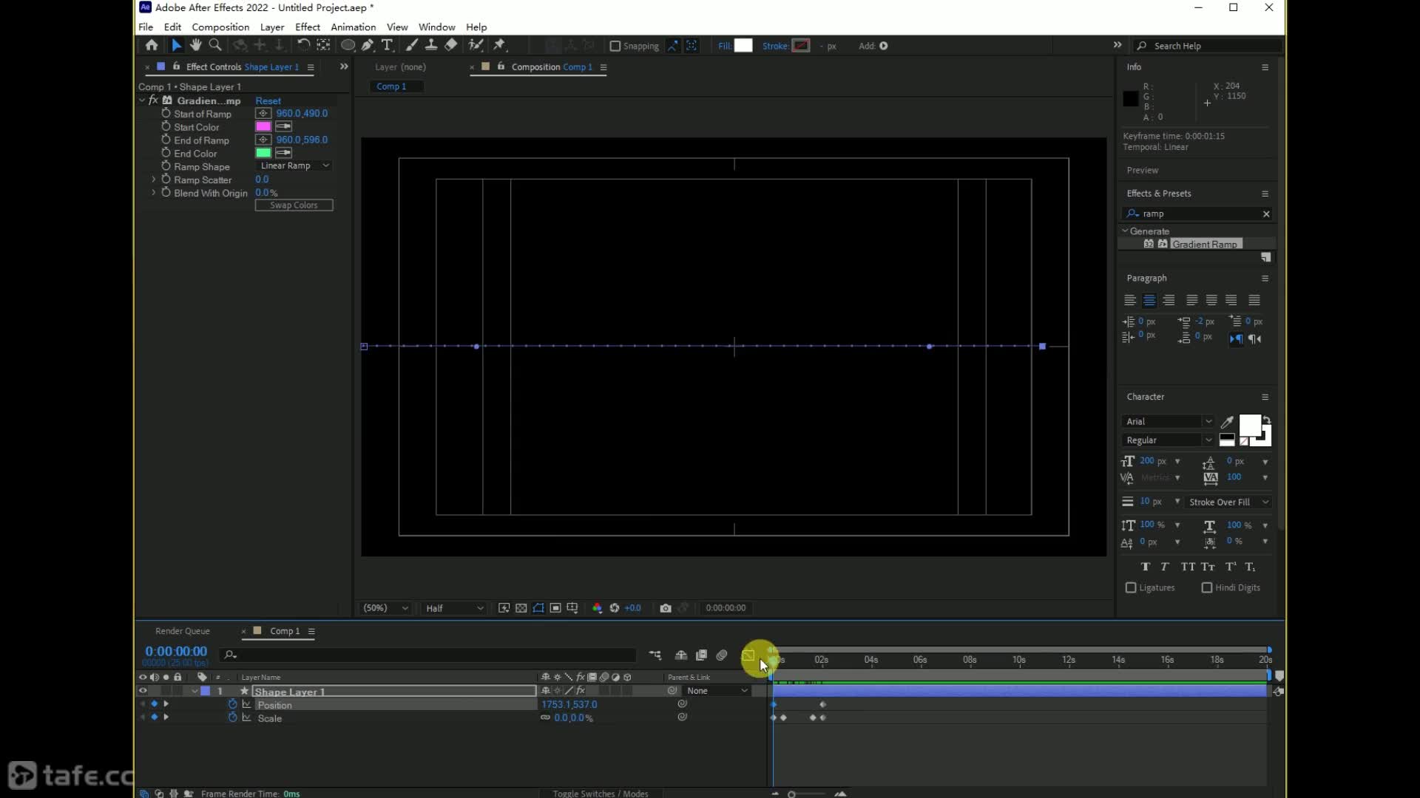This screenshot has height=798, width=1420.
Task: Open the Animation menu
Action: pos(353,27)
